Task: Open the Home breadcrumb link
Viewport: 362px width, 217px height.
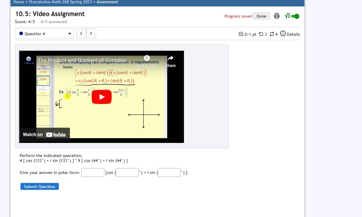Action: [19, 2]
